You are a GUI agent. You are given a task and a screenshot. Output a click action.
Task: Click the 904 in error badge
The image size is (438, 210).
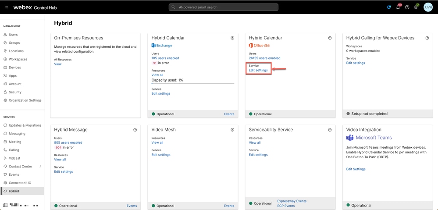pyautogui.click(x=58, y=148)
